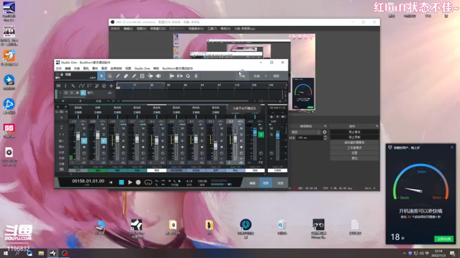460x258 pixels.
Task: Close the mixer console with X icon
Action: (58, 107)
